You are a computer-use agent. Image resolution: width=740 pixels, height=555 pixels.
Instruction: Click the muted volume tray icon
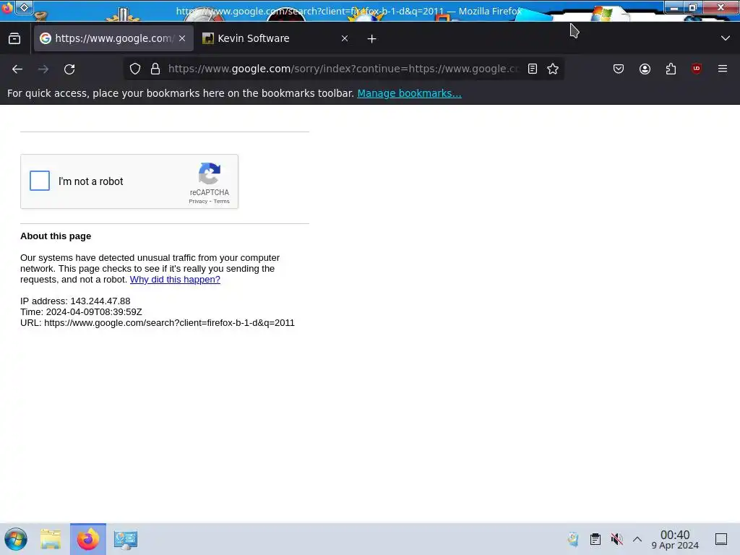[616, 539]
